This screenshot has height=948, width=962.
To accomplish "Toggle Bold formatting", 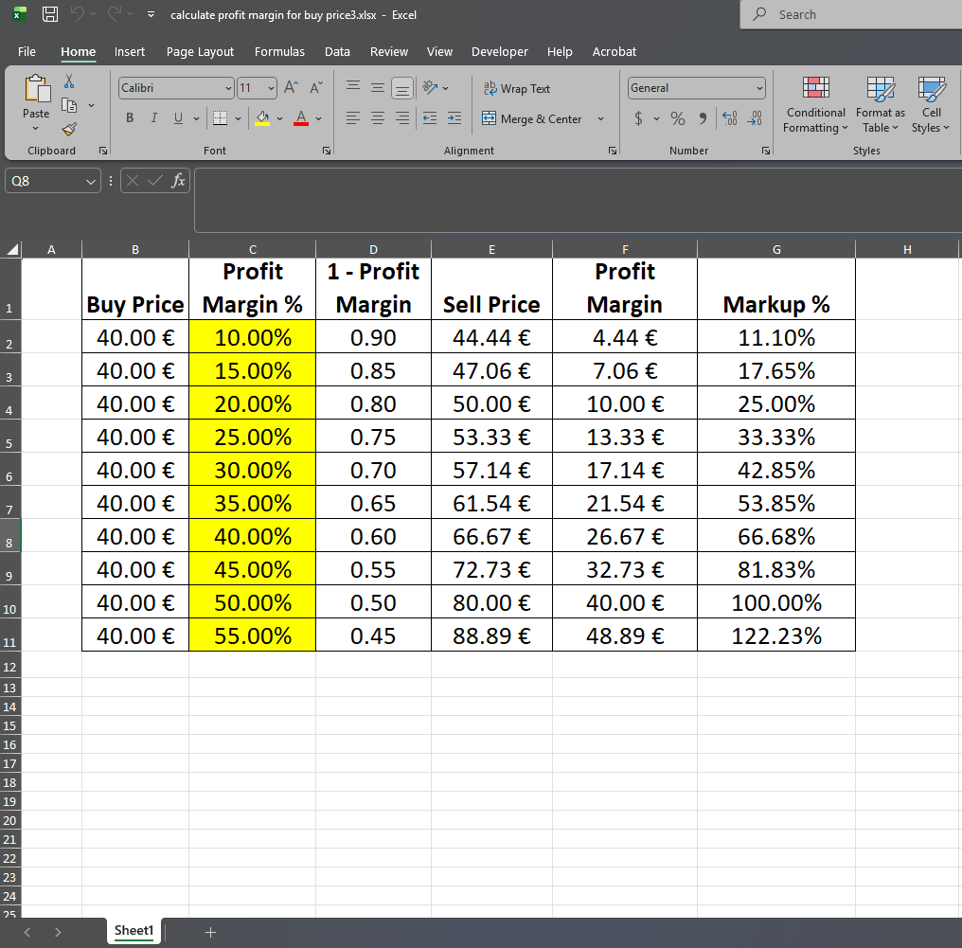I will pos(130,118).
